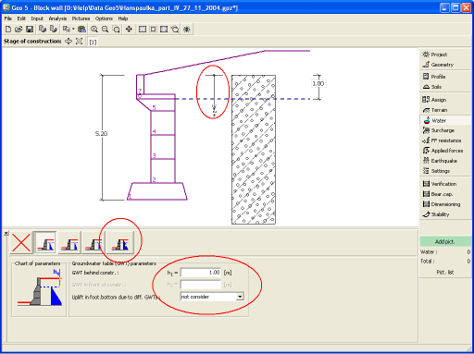Open FF resistance input mode

click(x=445, y=140)
